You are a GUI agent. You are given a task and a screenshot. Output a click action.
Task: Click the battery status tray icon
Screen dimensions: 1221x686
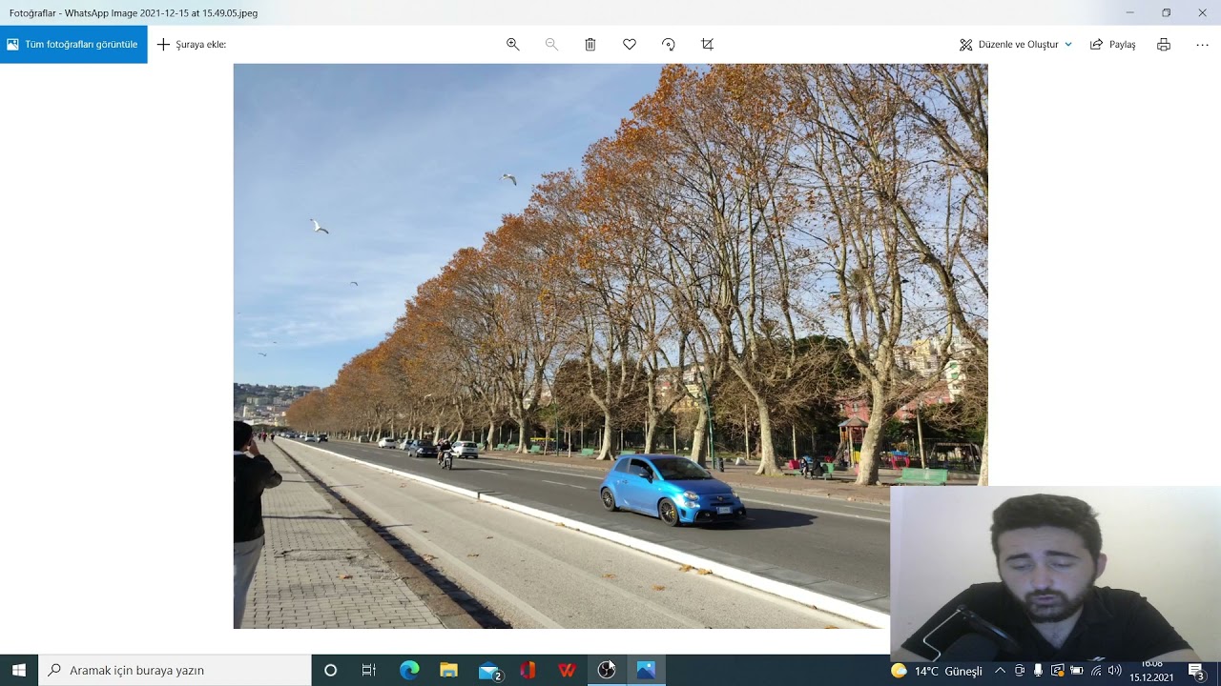(x=1077, y=671)
